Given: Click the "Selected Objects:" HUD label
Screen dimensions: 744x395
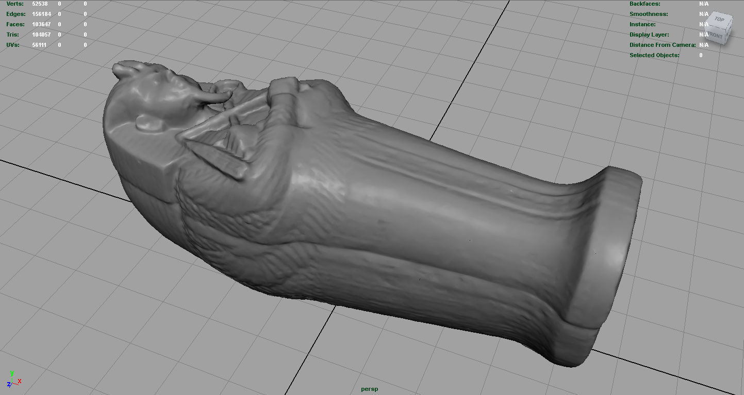Looking at the screenshot, I should point(654,55).
